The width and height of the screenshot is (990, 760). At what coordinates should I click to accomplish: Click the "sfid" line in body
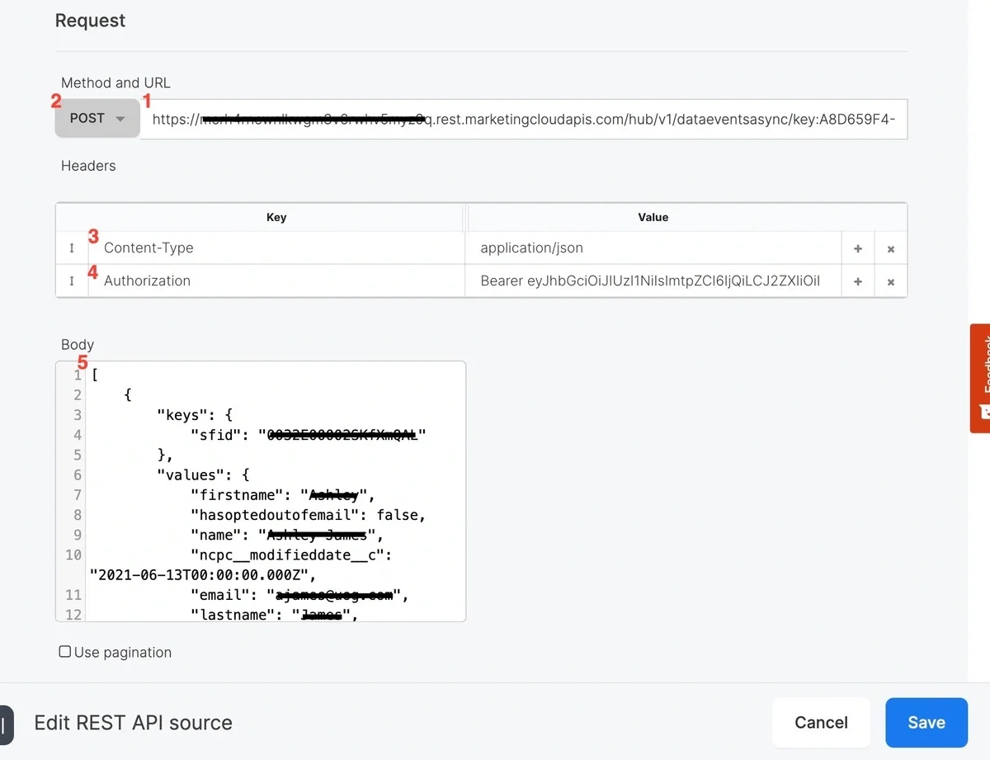coord(308,435)
